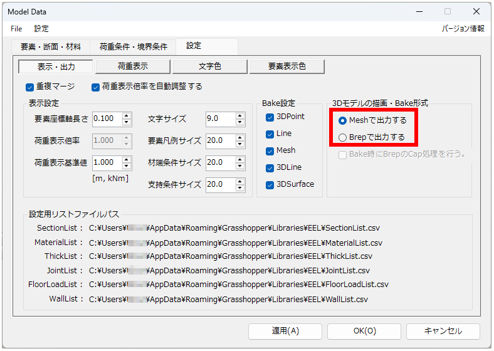Decrease 支持条件サイズ using spinner down
The width and height of the screenshot is (494, 351).
(x=240, y=187)
